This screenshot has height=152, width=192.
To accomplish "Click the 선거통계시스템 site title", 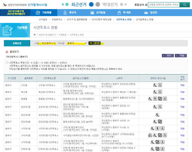I will tap(37, 5).
